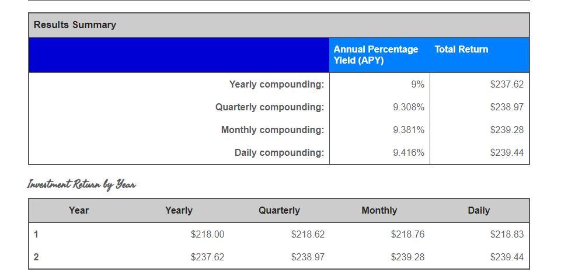Select the Daily column header

479,211
